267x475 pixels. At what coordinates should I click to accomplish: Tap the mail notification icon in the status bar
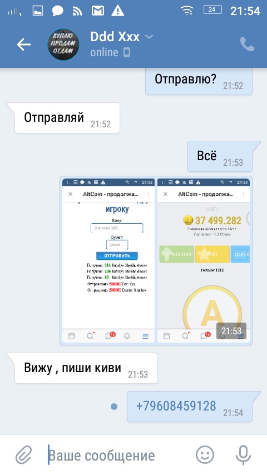[97, 11]
